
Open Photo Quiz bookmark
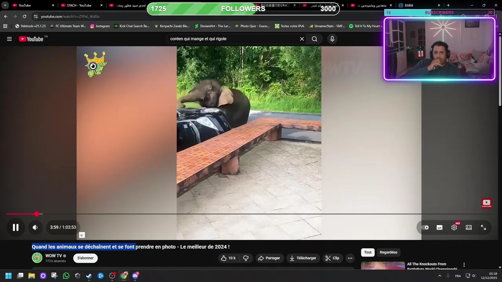(x=252, y=26)
